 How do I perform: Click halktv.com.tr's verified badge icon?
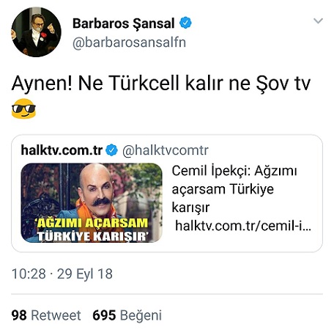pyautogui.click(x=111, y=150)
